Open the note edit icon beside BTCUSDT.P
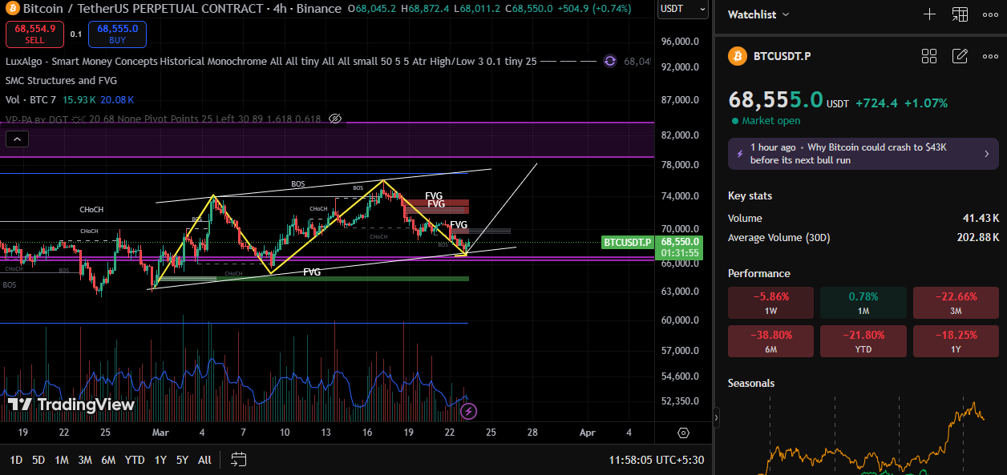 [x=960, y=56]
